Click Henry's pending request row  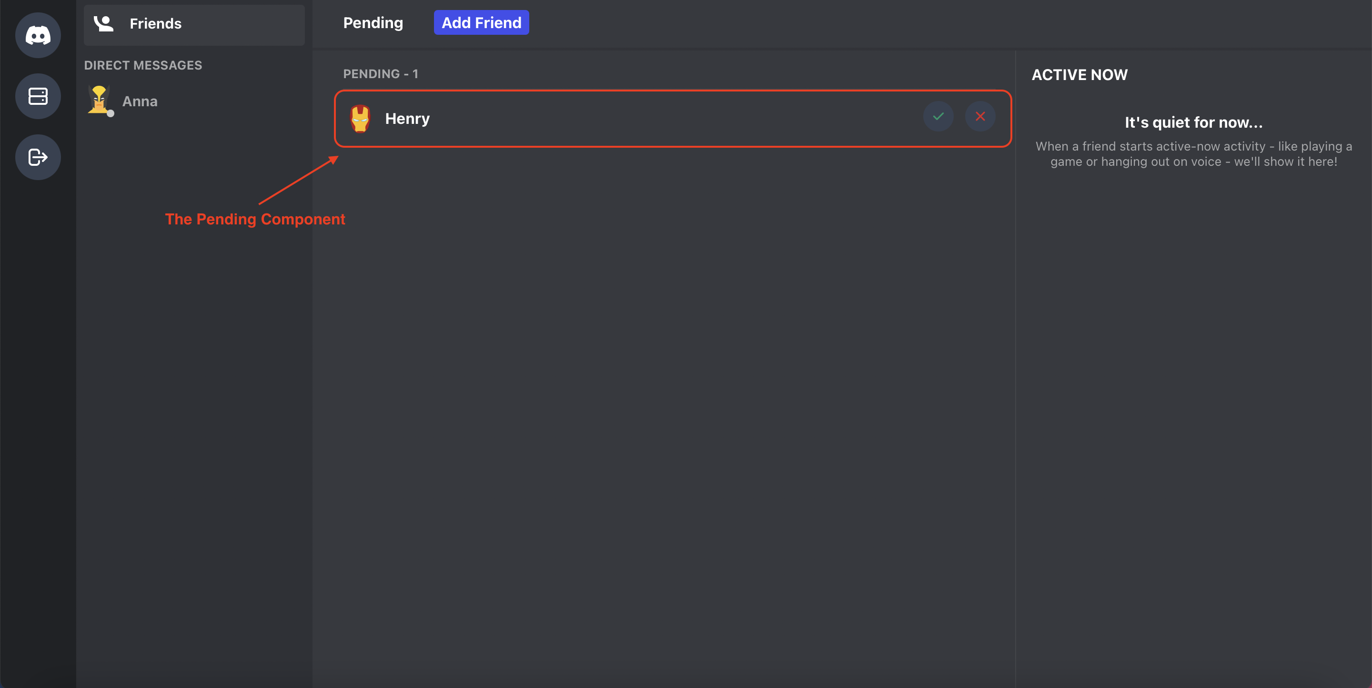tap(673, 118)
